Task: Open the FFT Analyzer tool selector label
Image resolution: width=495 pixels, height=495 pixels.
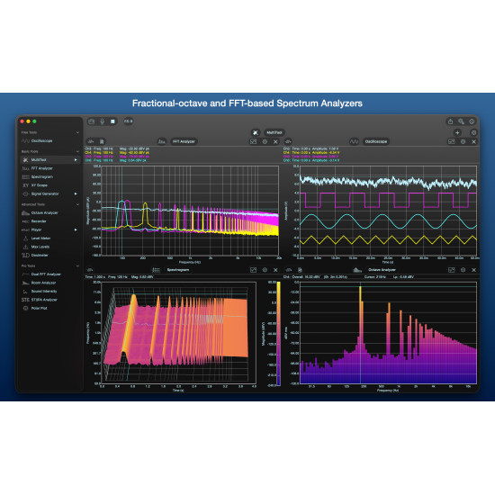Action: [x=184, y=141]
